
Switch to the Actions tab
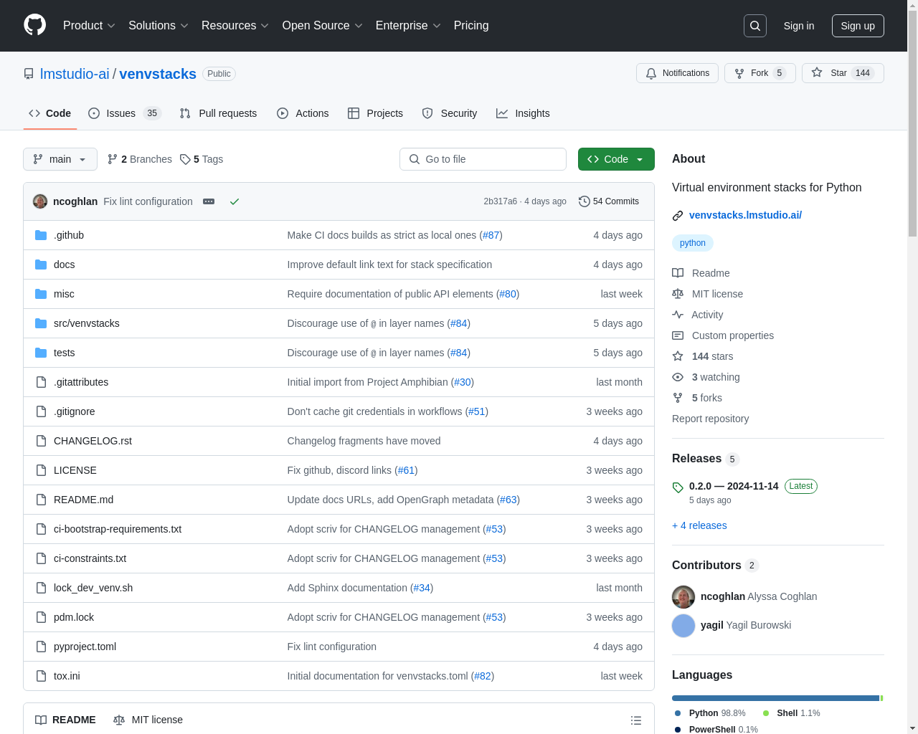303,113
